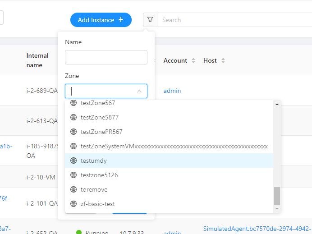
Task: Click the Zone field chevron arrow
Action: (x=139, y=91)
